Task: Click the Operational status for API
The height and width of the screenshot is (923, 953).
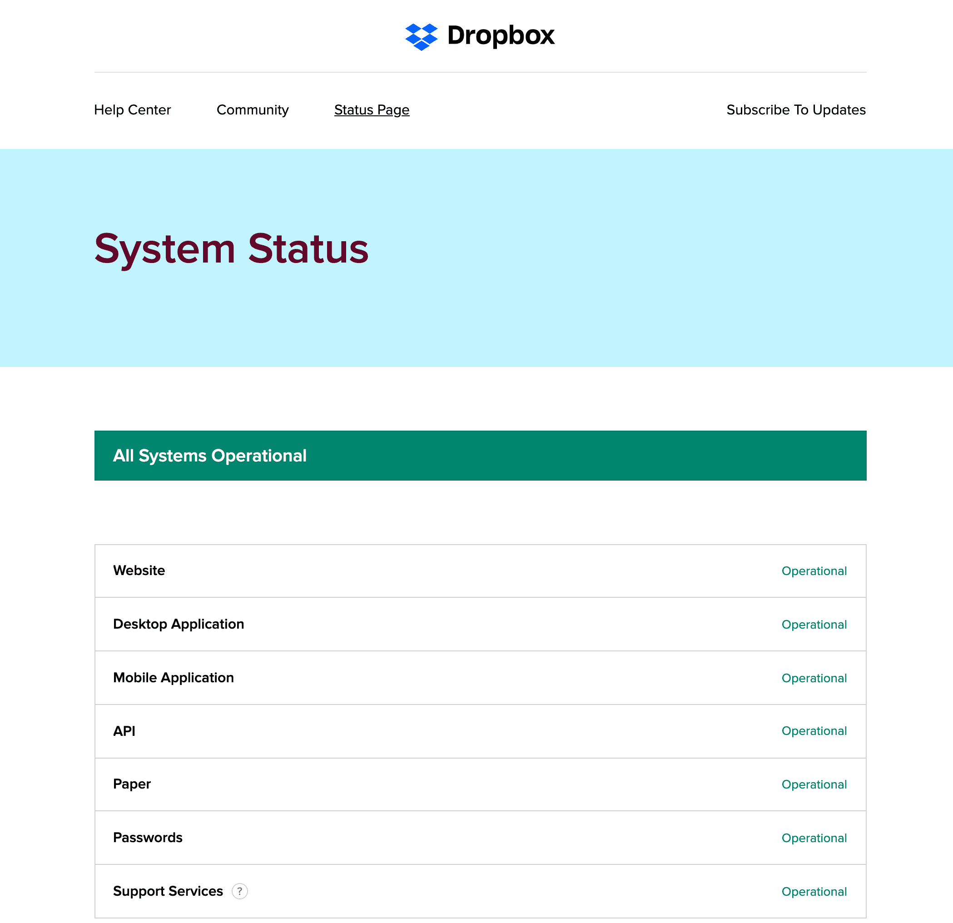Action: pyautogui.click(x=814, y=731)
